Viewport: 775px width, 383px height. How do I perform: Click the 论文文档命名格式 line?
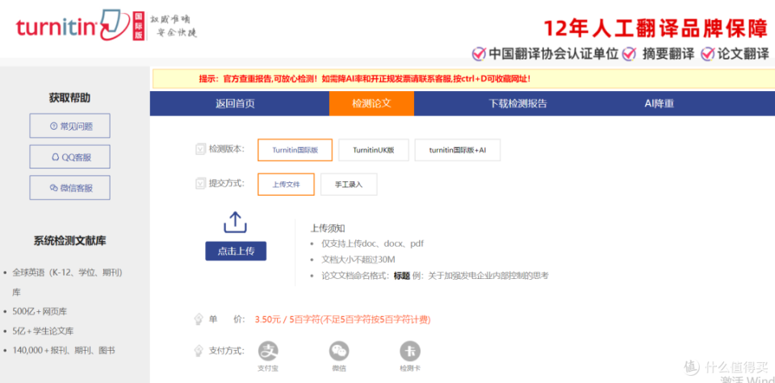click(435, 276)
